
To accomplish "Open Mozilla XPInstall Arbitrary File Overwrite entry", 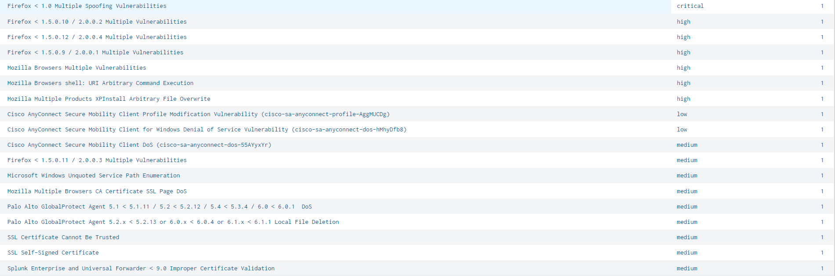I will click(x=109, y=99).
